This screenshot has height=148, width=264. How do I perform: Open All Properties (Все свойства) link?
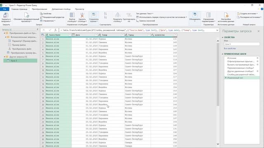coord(230,49)
